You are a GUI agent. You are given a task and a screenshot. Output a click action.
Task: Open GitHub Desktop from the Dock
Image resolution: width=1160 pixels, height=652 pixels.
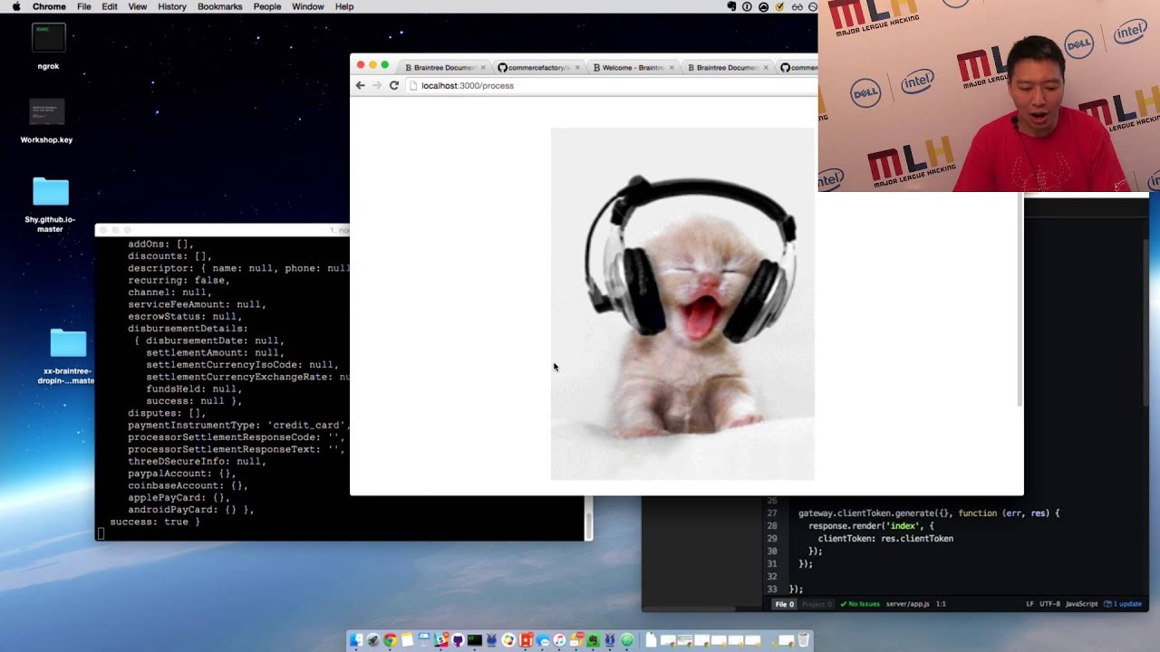(x=458, y=640)
